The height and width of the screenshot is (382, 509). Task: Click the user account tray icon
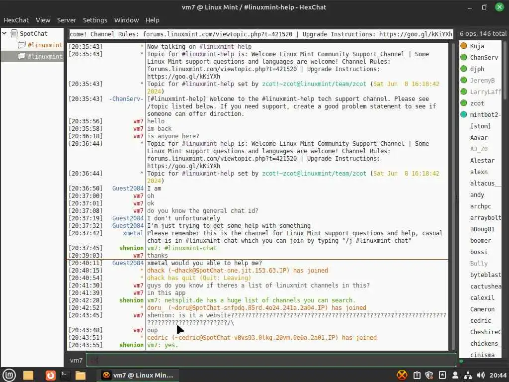(x=455, y=375)
